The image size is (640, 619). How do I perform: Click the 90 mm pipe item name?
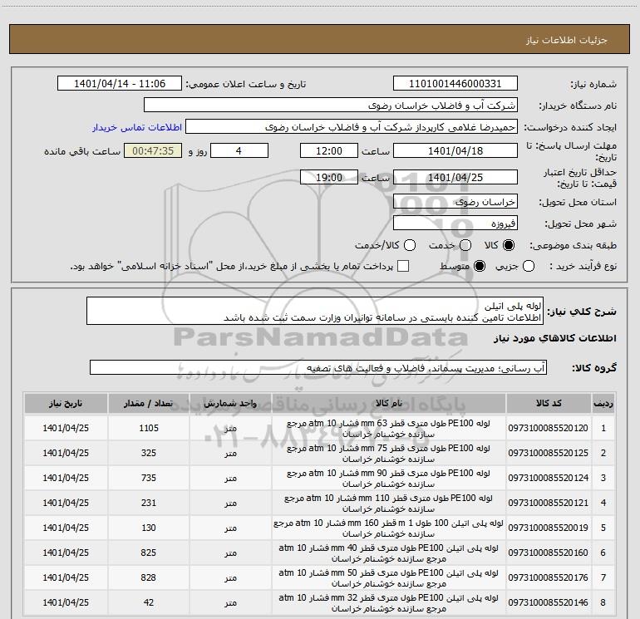tap(388, 479)
